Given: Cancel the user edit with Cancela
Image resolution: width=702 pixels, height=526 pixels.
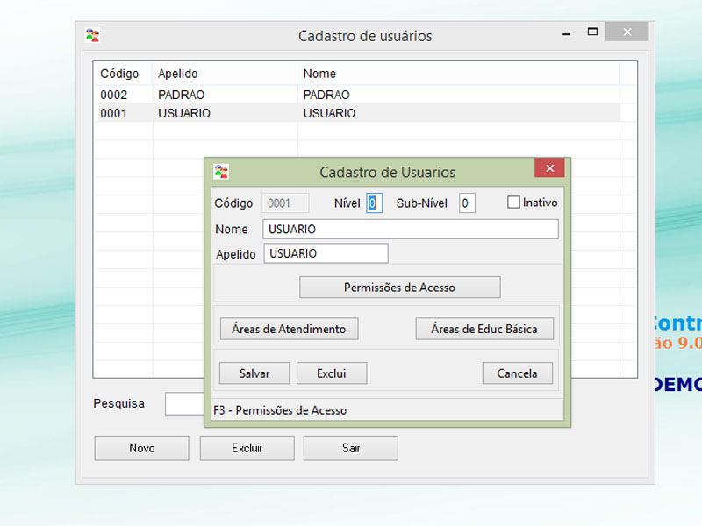Looking at the screenshot, I should pos(517,373).
